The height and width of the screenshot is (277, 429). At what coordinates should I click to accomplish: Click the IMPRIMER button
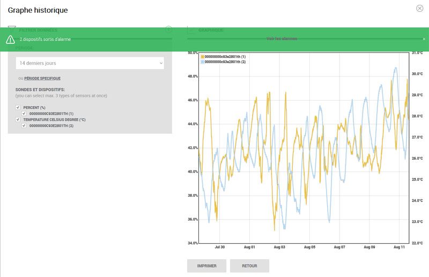click(206, 266)
